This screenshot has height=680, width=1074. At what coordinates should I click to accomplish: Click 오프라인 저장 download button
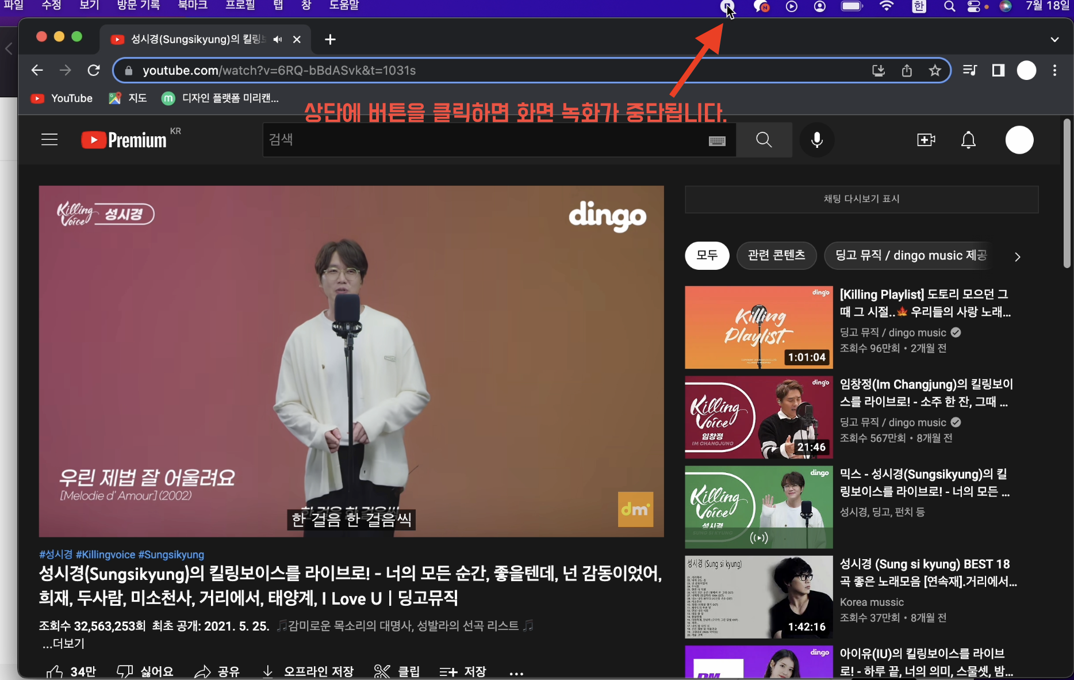tap(308, 671)
